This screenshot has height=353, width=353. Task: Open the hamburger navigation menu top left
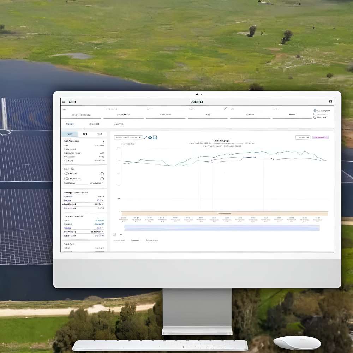(64, 101)
